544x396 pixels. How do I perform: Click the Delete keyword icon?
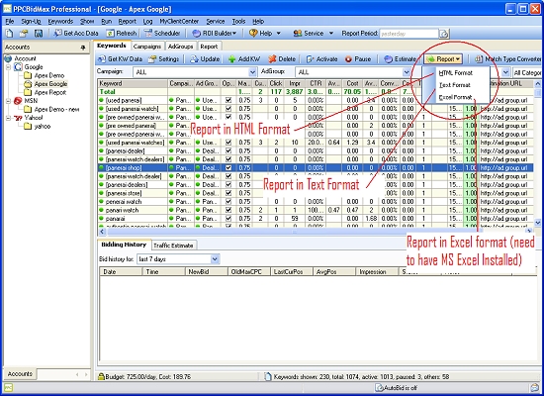pyautogui.click(x=272, y=59)
